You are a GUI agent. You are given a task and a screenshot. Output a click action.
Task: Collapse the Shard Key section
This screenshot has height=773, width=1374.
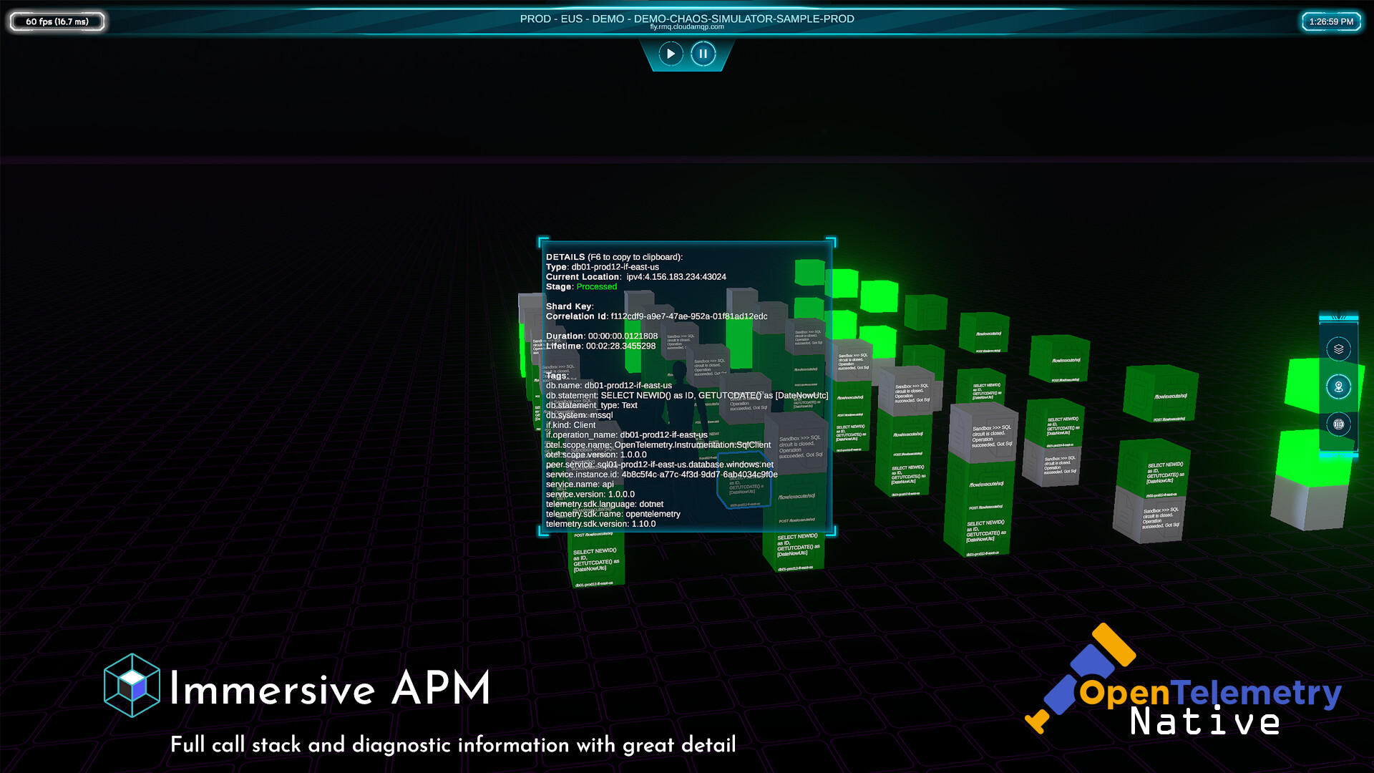click(569, 306)
